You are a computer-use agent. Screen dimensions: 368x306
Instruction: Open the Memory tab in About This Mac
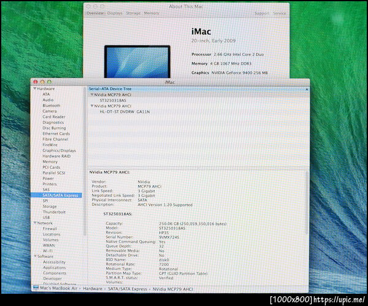[151, 13]
